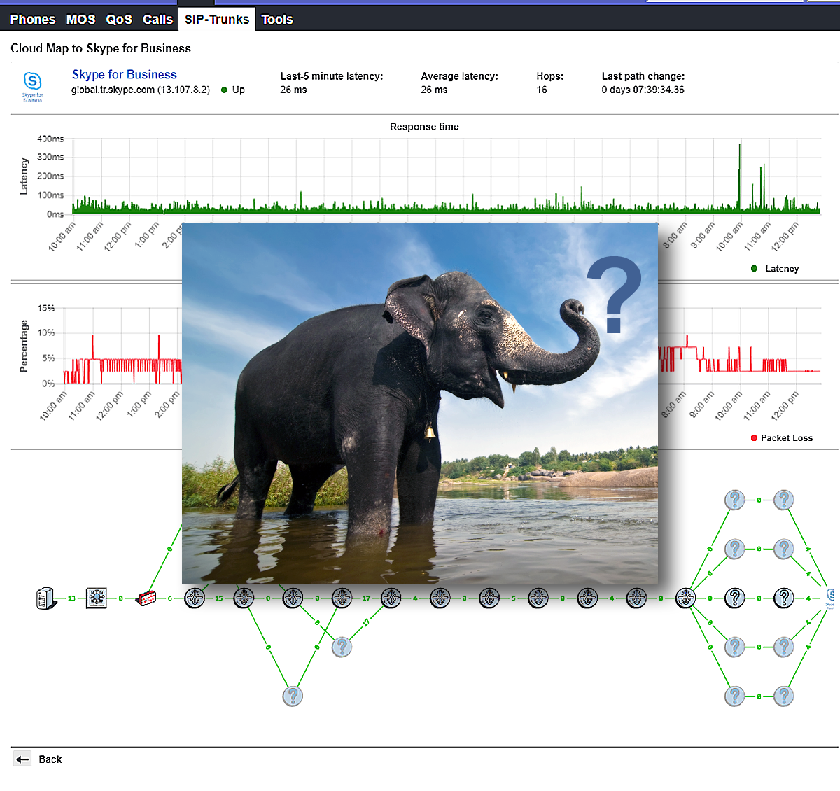Select the Skype destination icon at the map end

tap(829, 598)
